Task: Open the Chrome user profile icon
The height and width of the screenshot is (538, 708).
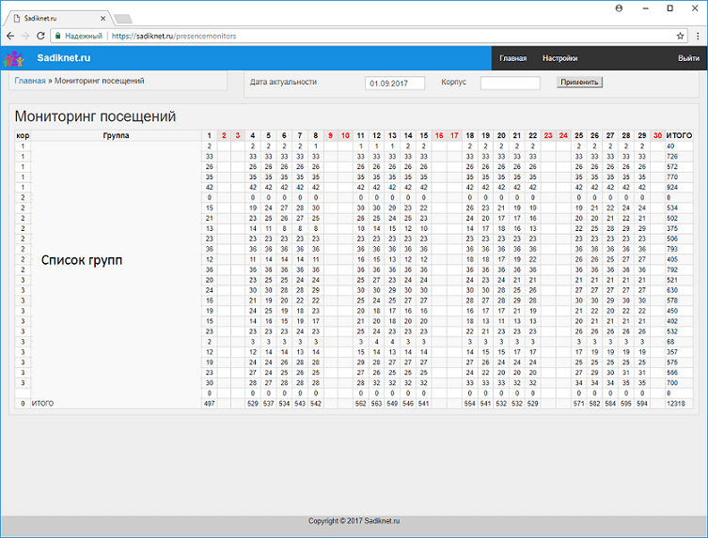Action: click(x=619, y=8)
